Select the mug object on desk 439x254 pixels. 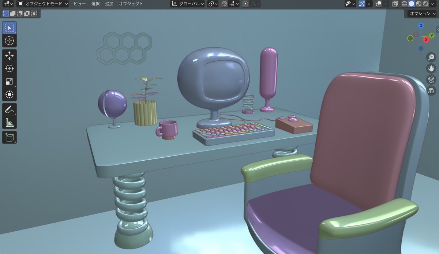point(168,130)
